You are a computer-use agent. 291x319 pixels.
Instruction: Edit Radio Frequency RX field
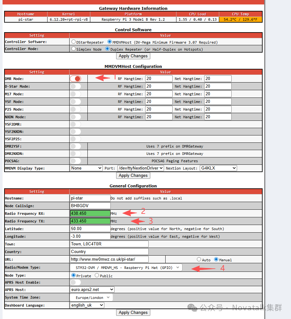90,214
